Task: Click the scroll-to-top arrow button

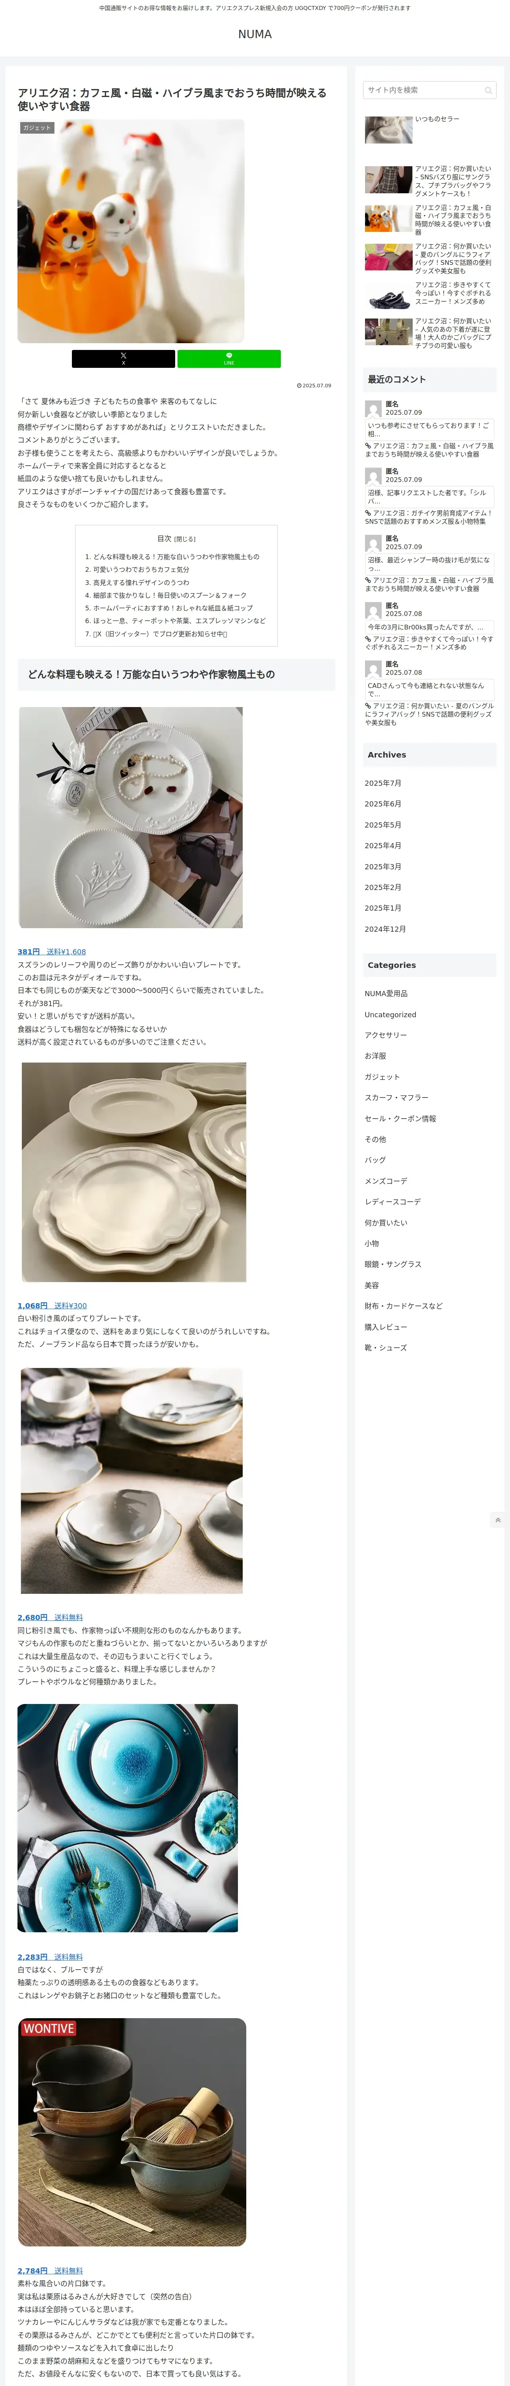Action: click(498, 1520)
